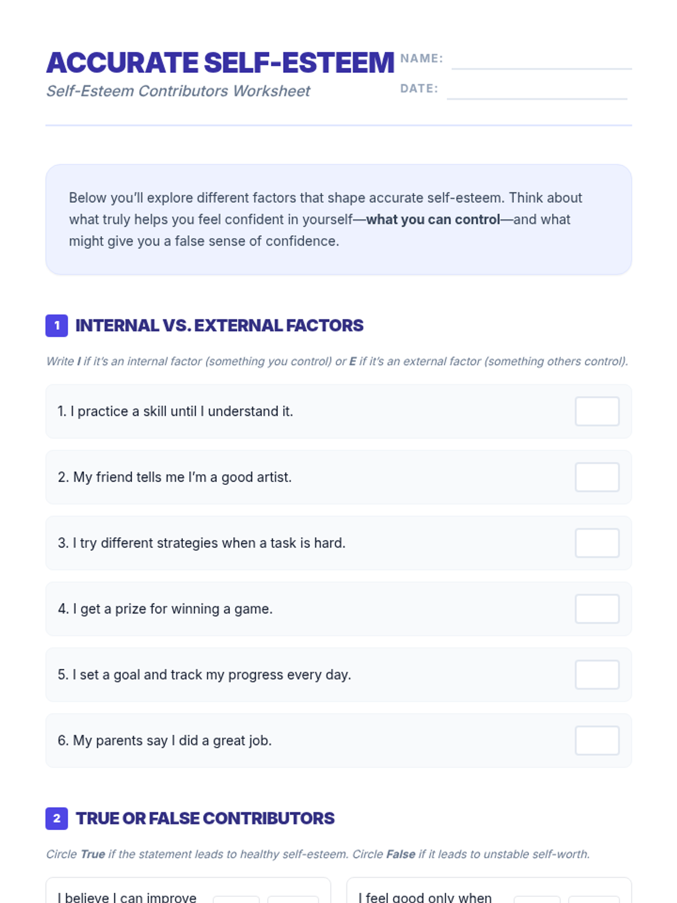677x903 pixels.
Task: Select the Internal vs. External Factors heading
Action: pos(219,326)
